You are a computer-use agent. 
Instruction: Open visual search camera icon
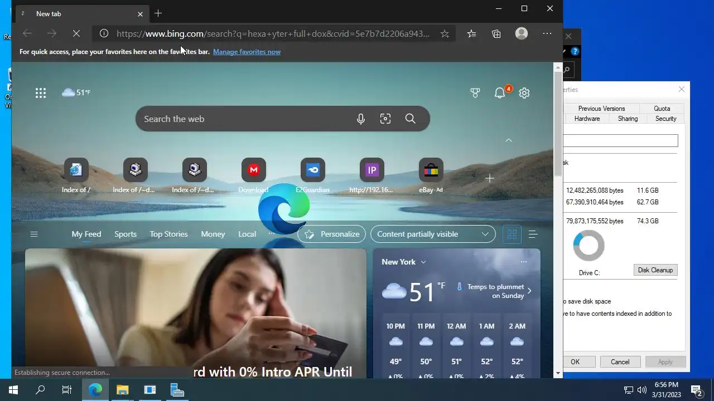385,119
